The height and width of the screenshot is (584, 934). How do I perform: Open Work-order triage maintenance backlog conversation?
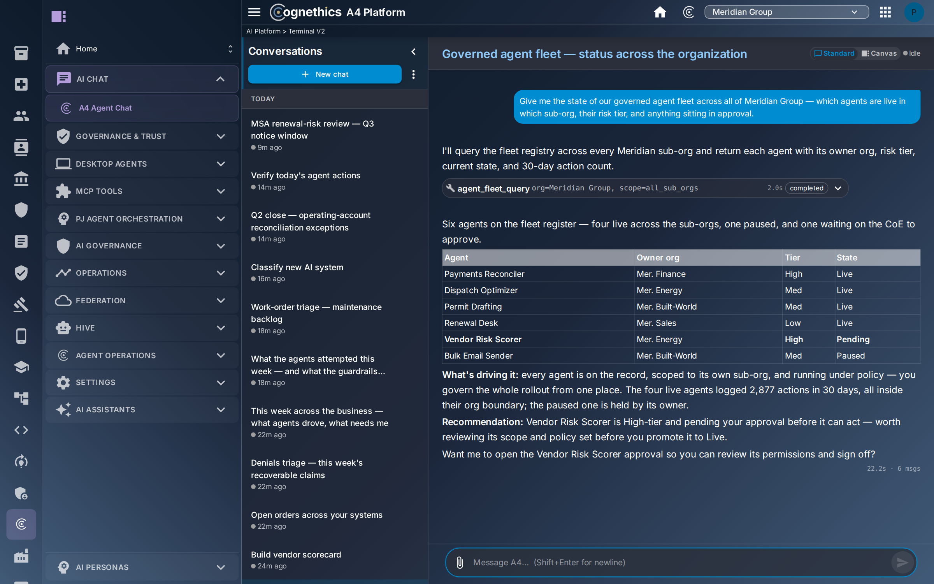(x=335, y=318)
